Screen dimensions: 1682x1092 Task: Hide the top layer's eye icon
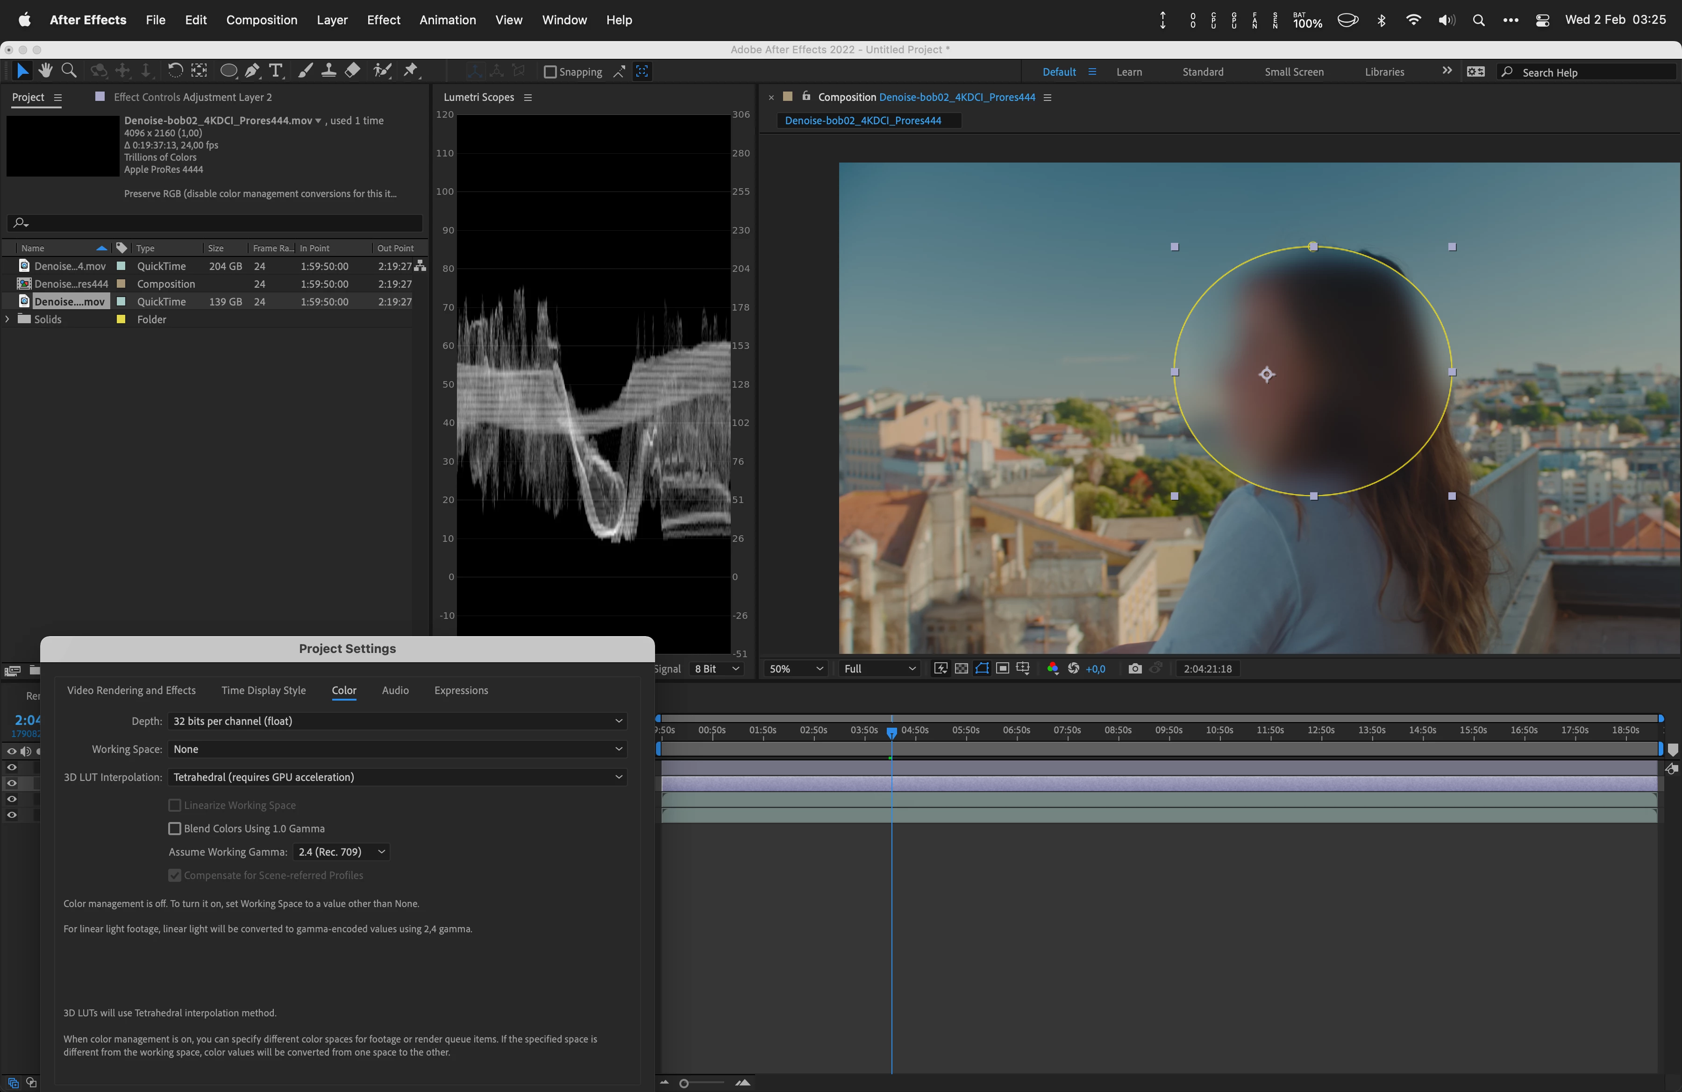pos(11,767)
